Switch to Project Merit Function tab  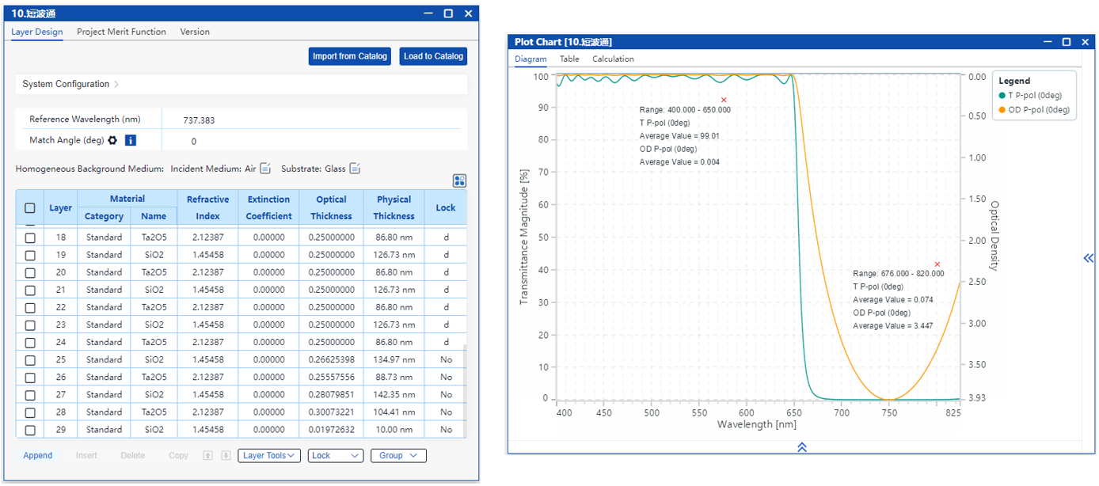(121, 32)
